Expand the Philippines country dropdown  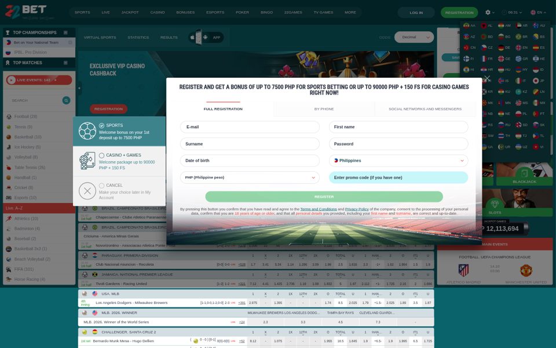pyautogui.click(x=398, y=161)
